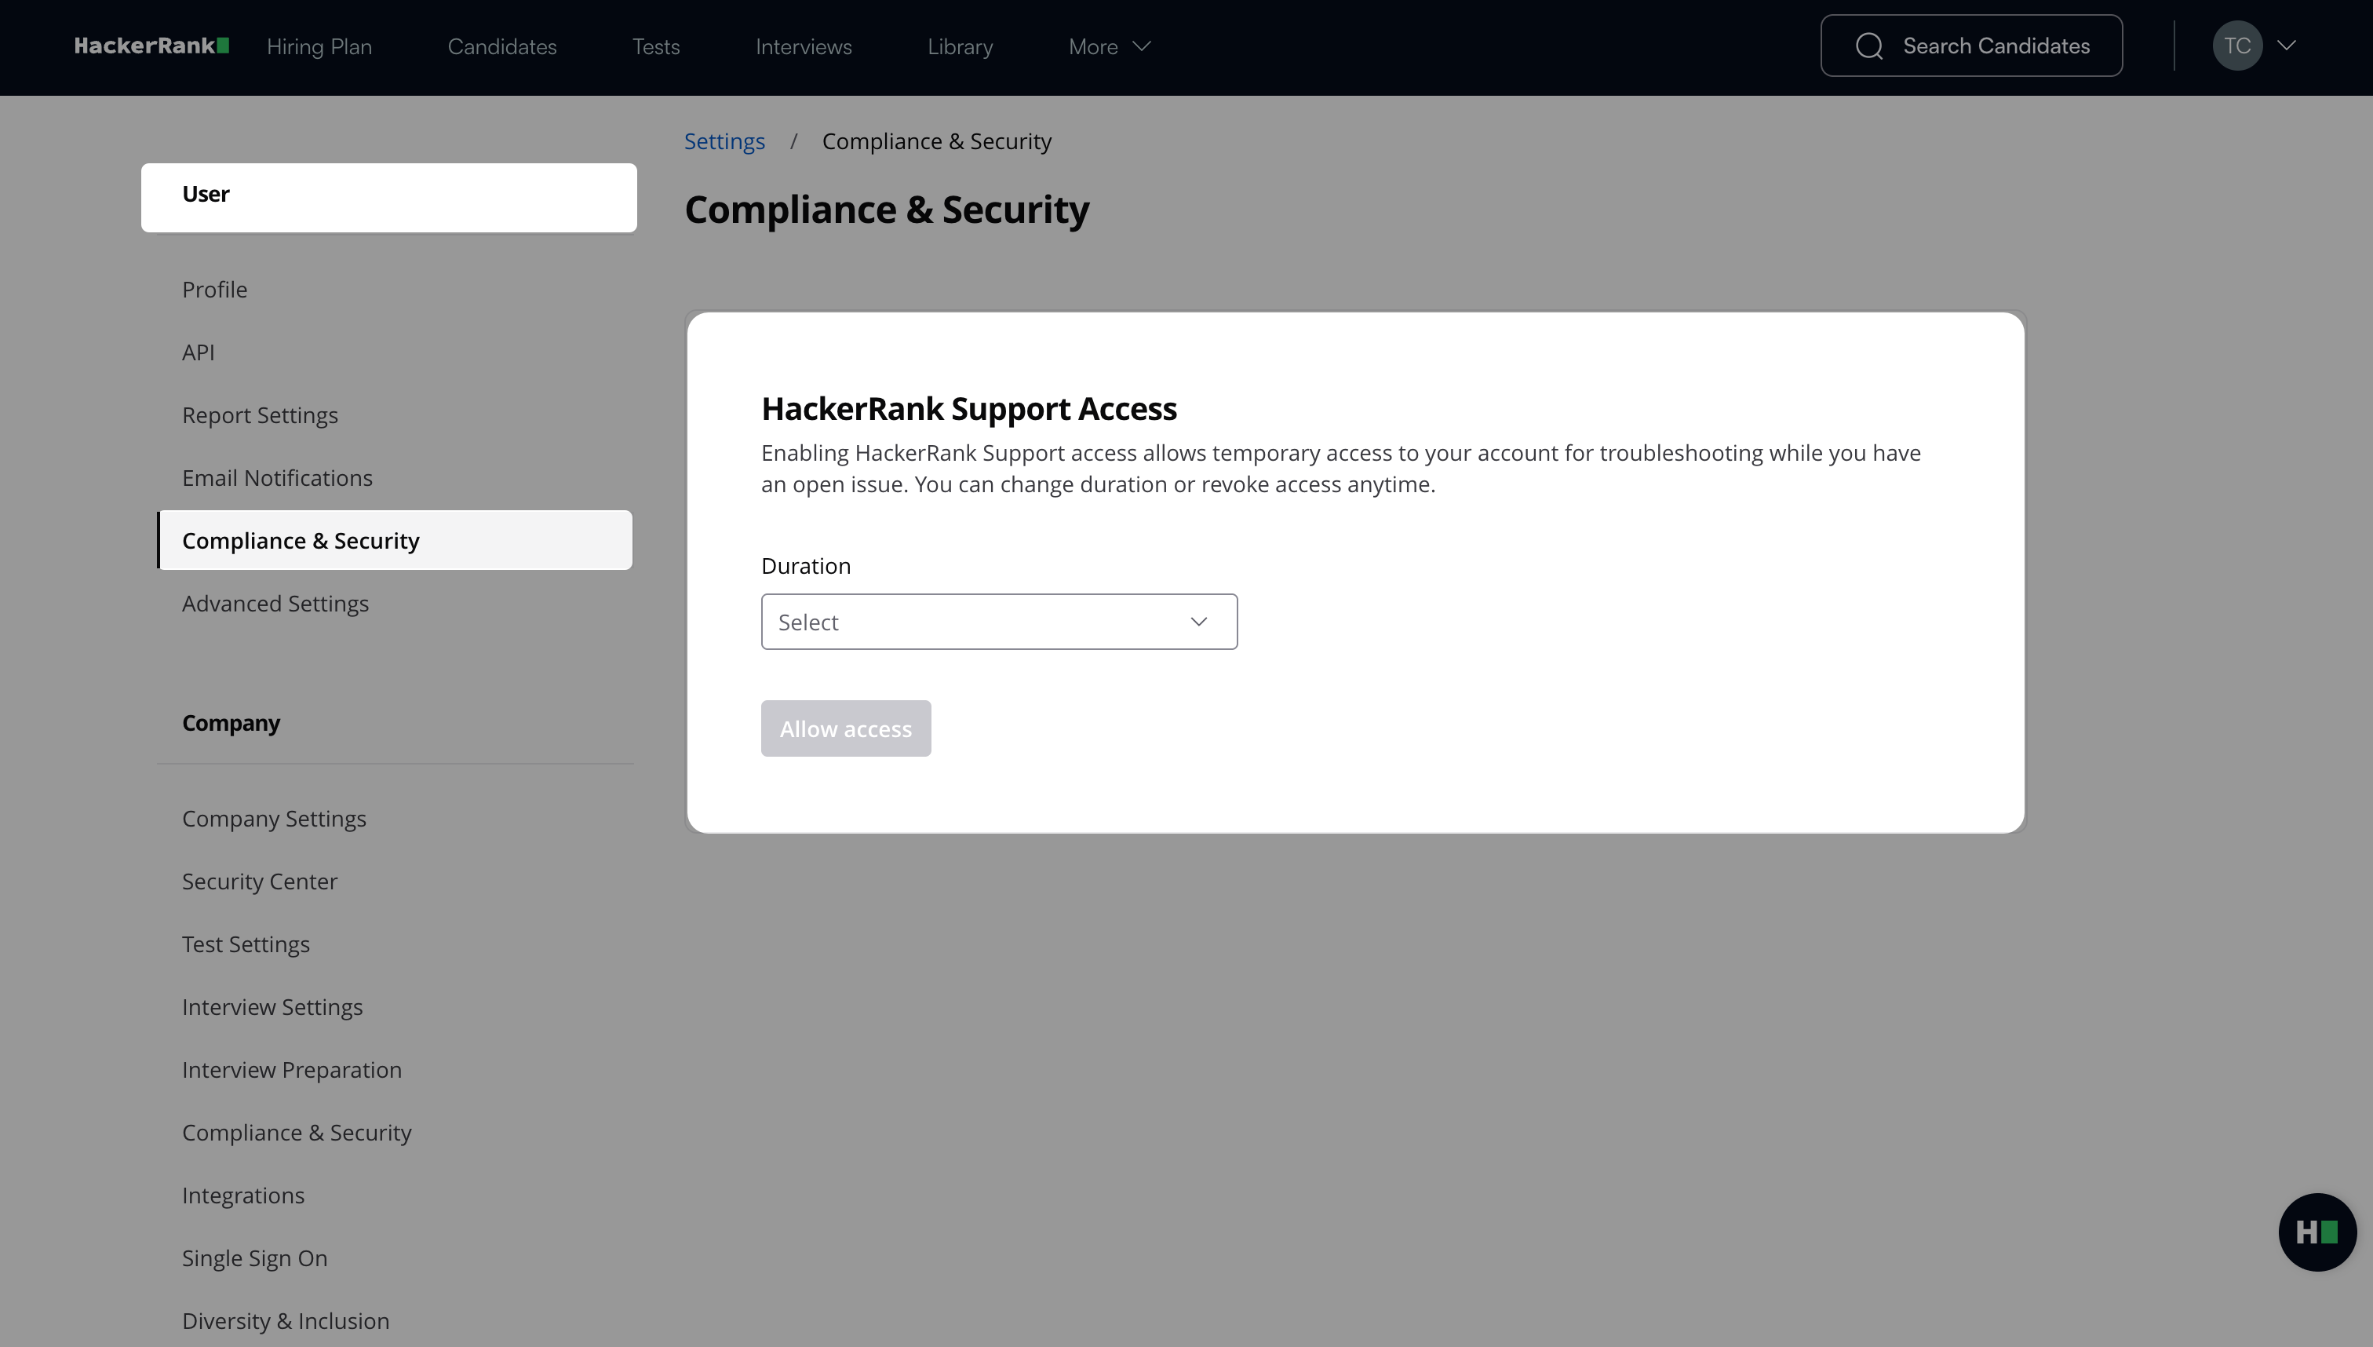This screenshot has width=2373, height=1347.
Task: Open Email Notifications settings
Action: pyautogui.click(x=278, y=478)
